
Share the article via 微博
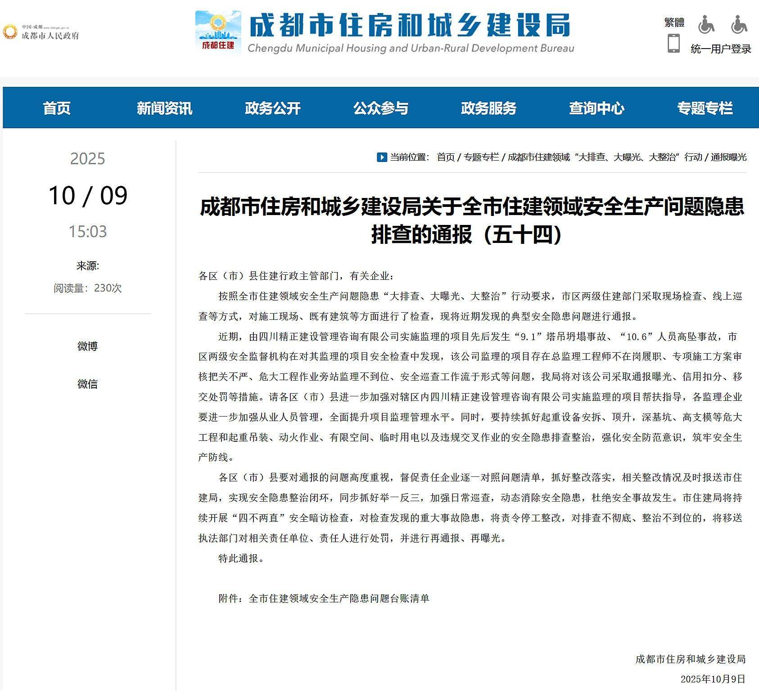pyautogui.click(x=87, y=346)
